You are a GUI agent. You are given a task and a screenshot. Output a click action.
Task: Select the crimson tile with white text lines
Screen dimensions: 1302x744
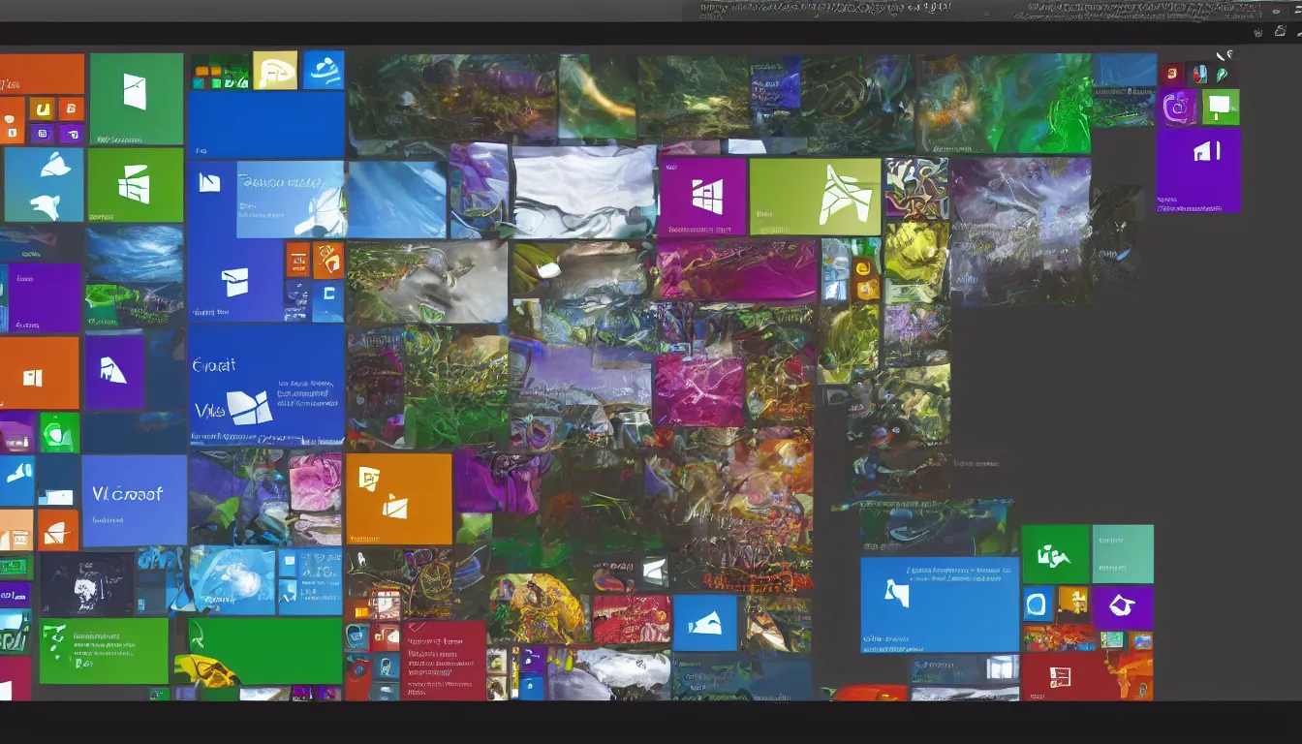443,661
